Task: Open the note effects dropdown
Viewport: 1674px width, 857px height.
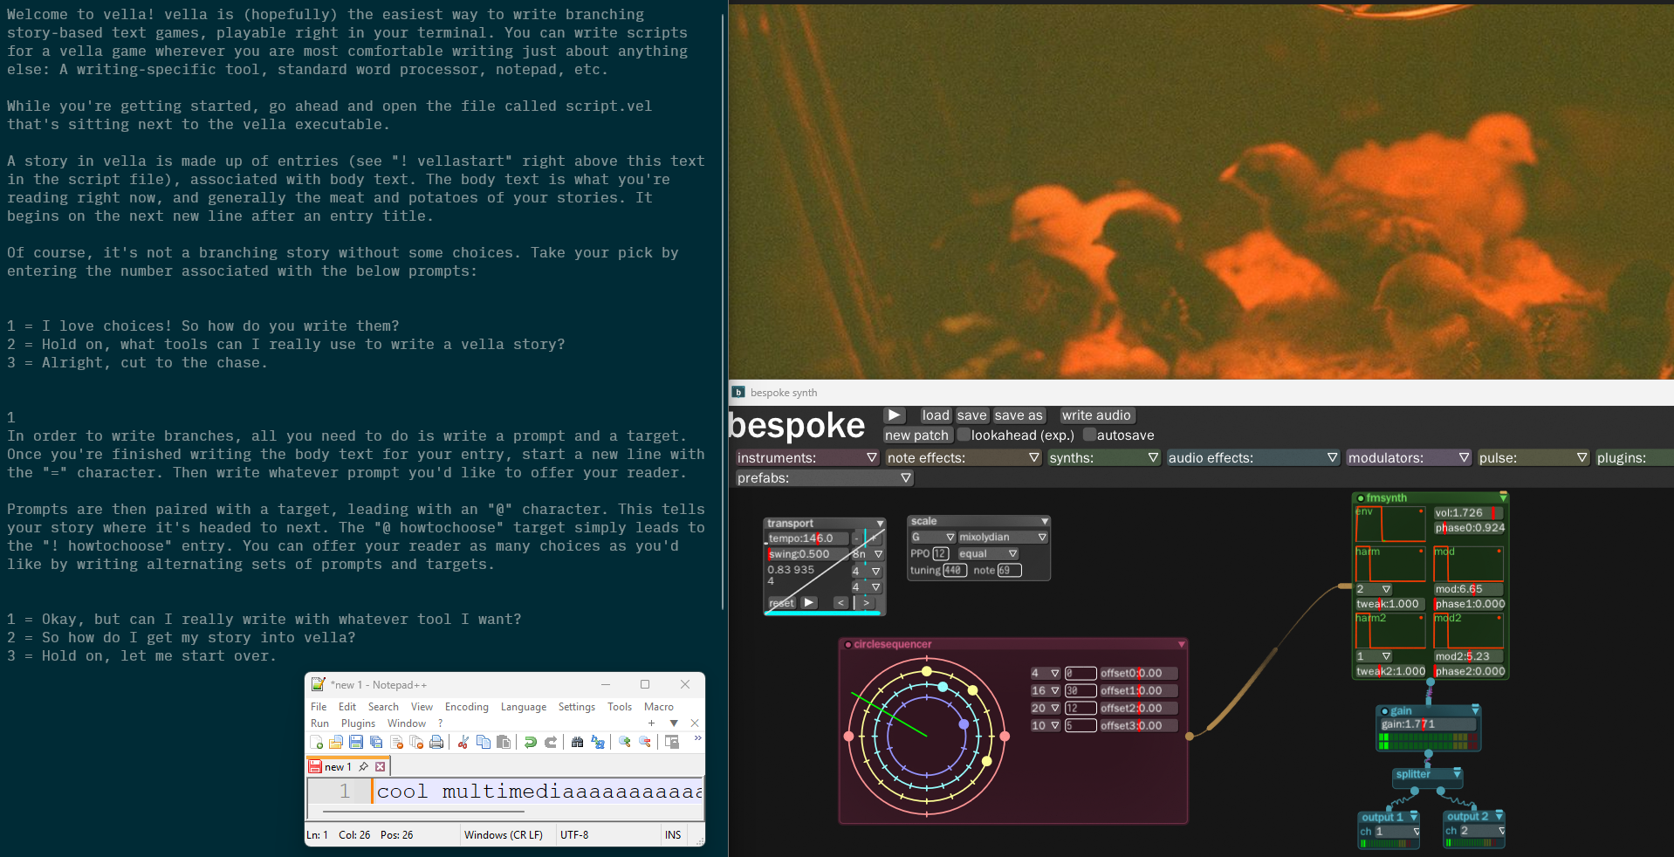Action: 964,458
